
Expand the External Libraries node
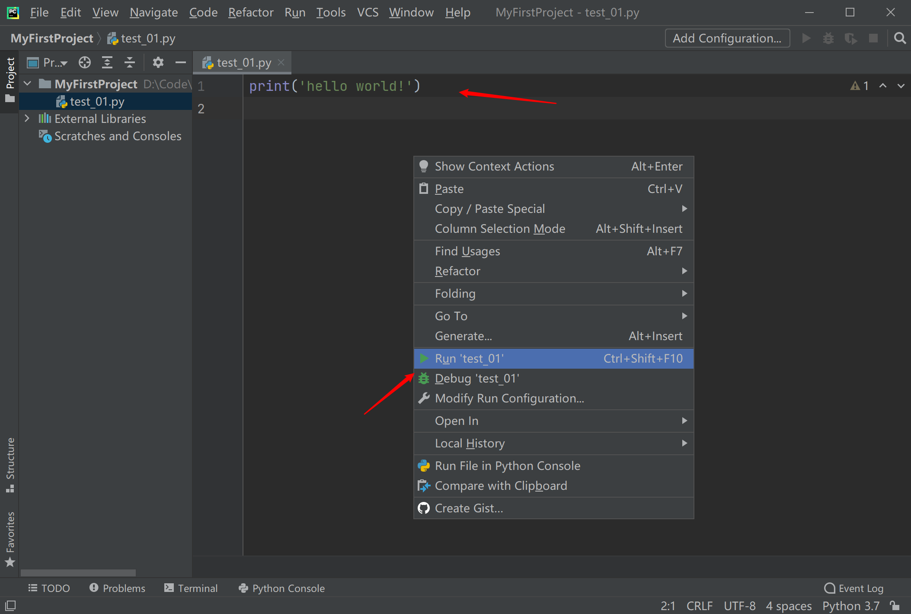[27, 118]
